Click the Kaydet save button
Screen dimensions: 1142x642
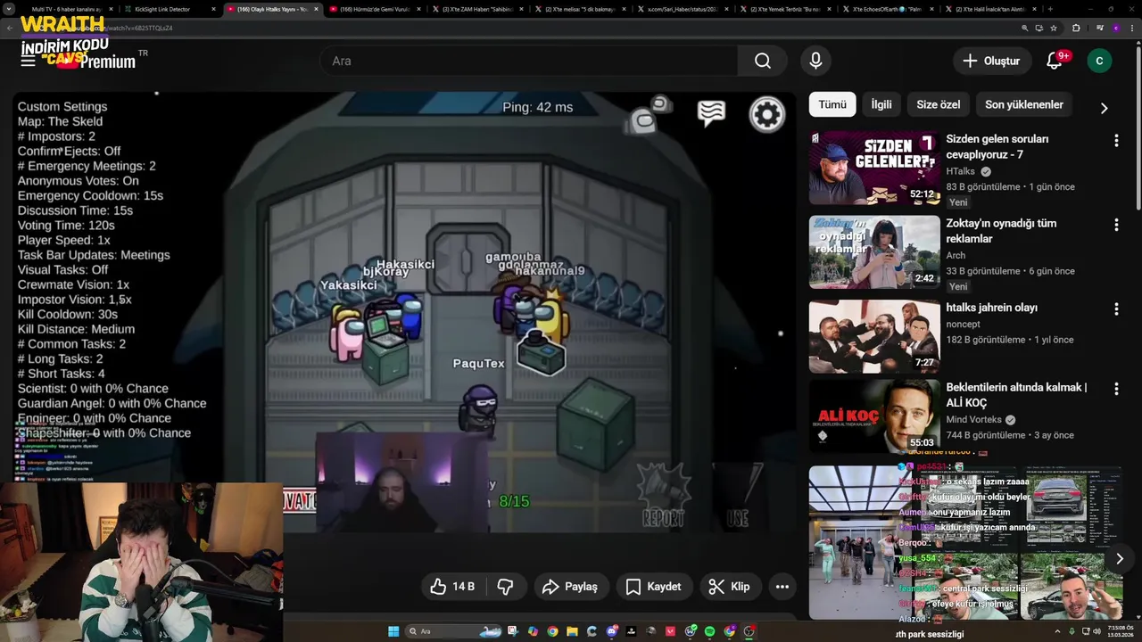[654, 586]
